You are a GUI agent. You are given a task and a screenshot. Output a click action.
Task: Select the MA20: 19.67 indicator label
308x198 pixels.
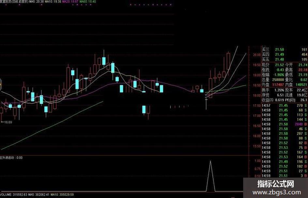(70, 2)
